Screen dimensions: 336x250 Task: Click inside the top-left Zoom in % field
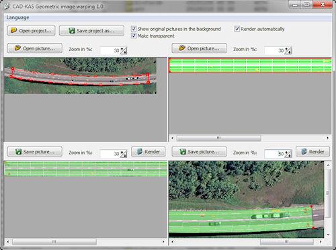110,50
